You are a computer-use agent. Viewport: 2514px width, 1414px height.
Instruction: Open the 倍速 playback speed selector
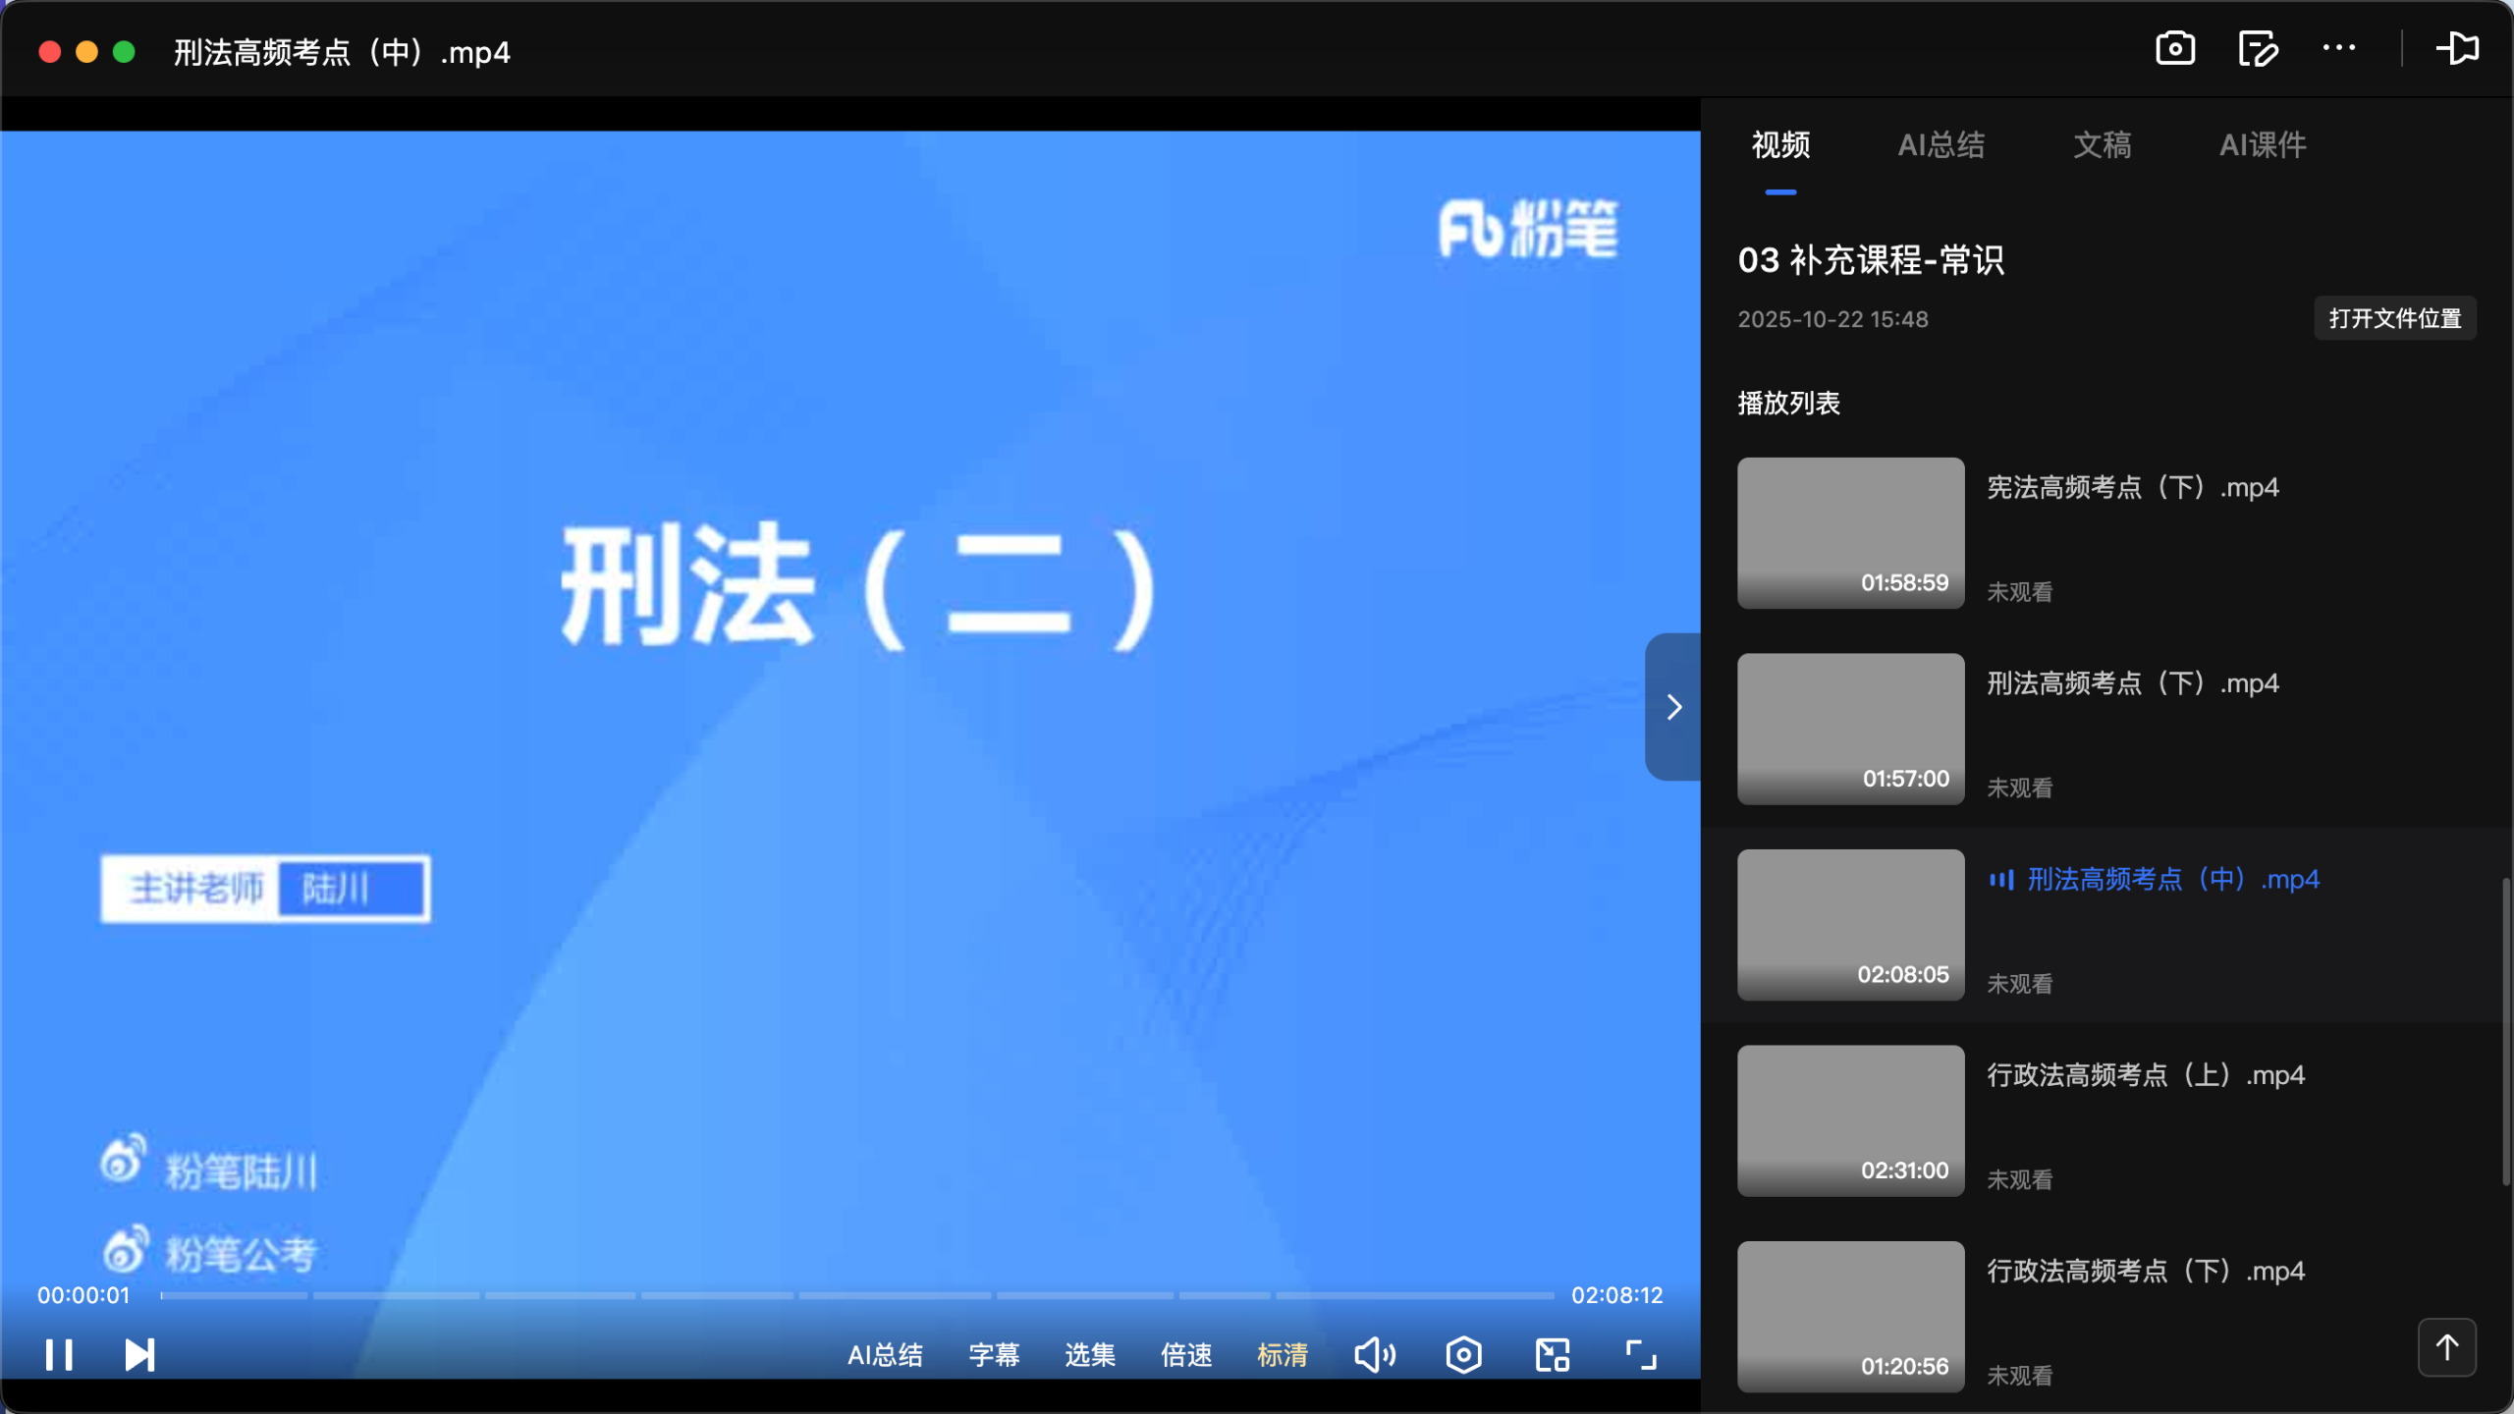pyautogui.click(x=1185, y=1354)
